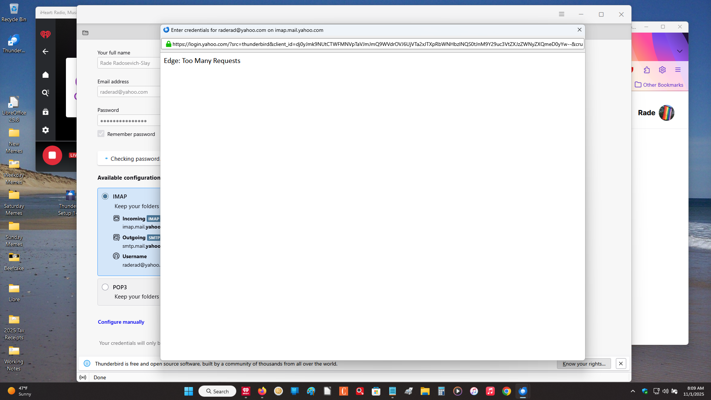711x400 pixels.
Task: Dismiss the Thunderbird info notification bar
Action: coord(621,364)
